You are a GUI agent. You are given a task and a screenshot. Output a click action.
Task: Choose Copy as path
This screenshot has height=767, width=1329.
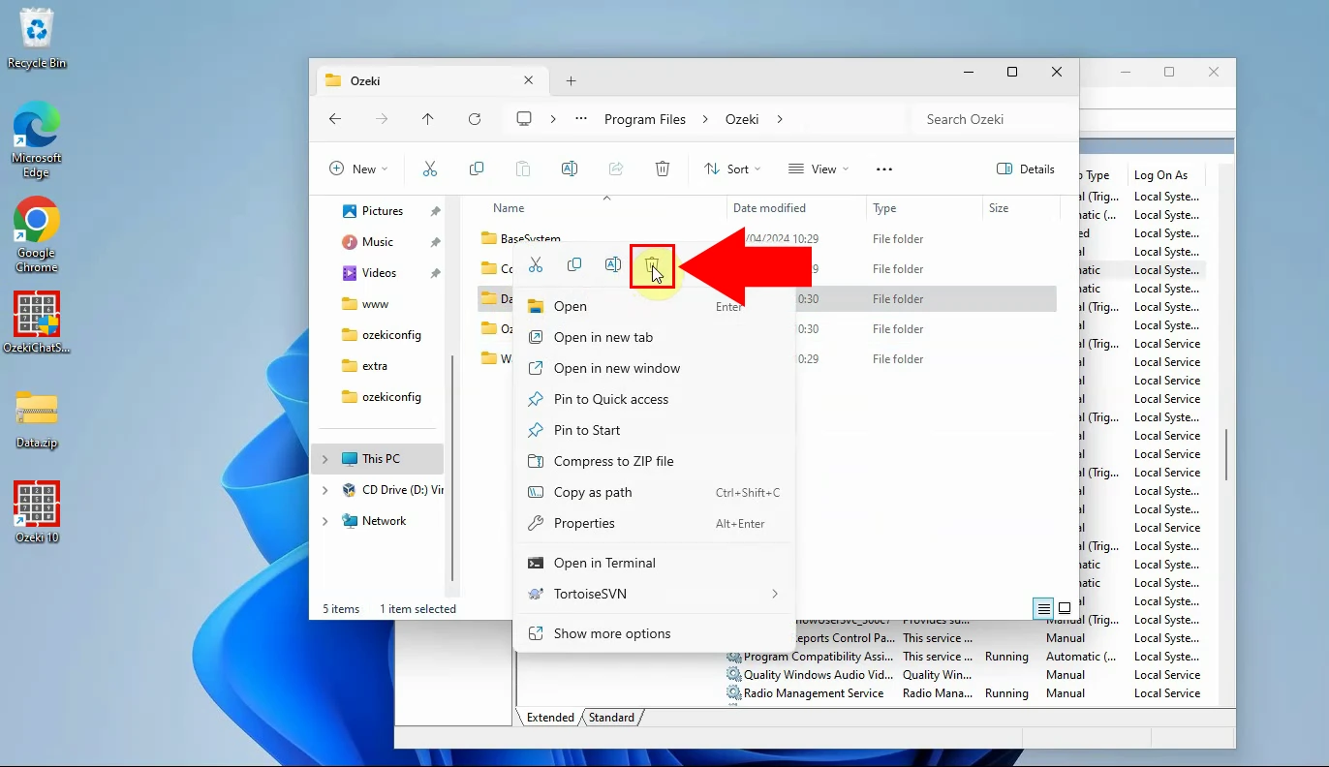click(x=654, y=492)
